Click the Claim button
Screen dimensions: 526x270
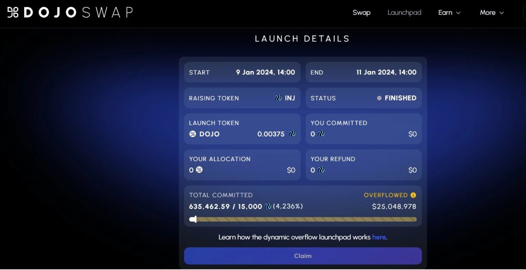[x=303, y=256]
